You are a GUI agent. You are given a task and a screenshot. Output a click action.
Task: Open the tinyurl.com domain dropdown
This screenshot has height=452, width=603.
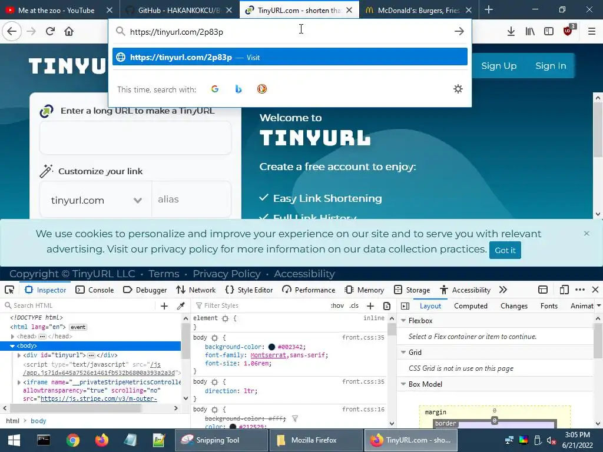pos(96,200)
